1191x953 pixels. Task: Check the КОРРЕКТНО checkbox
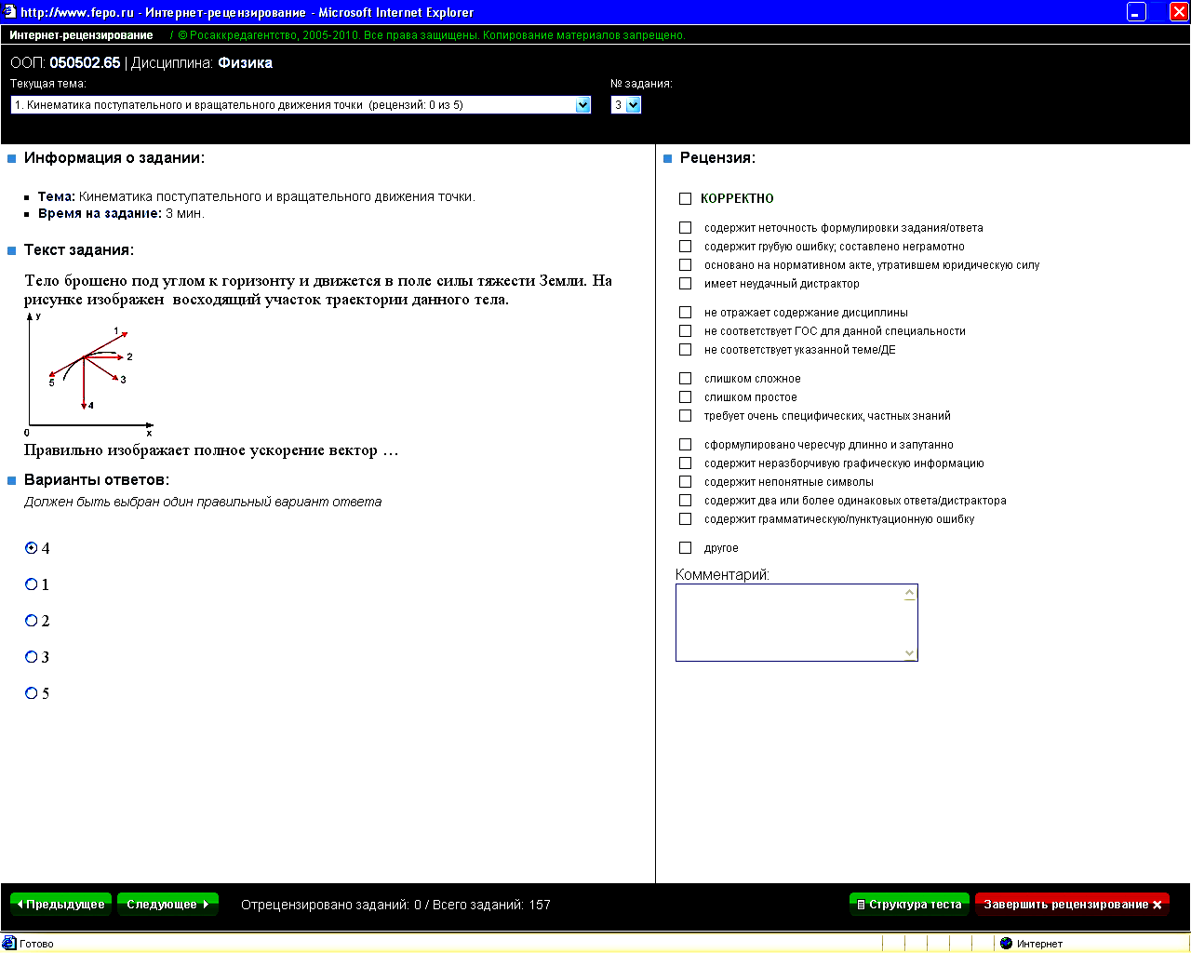coord(686,198)
